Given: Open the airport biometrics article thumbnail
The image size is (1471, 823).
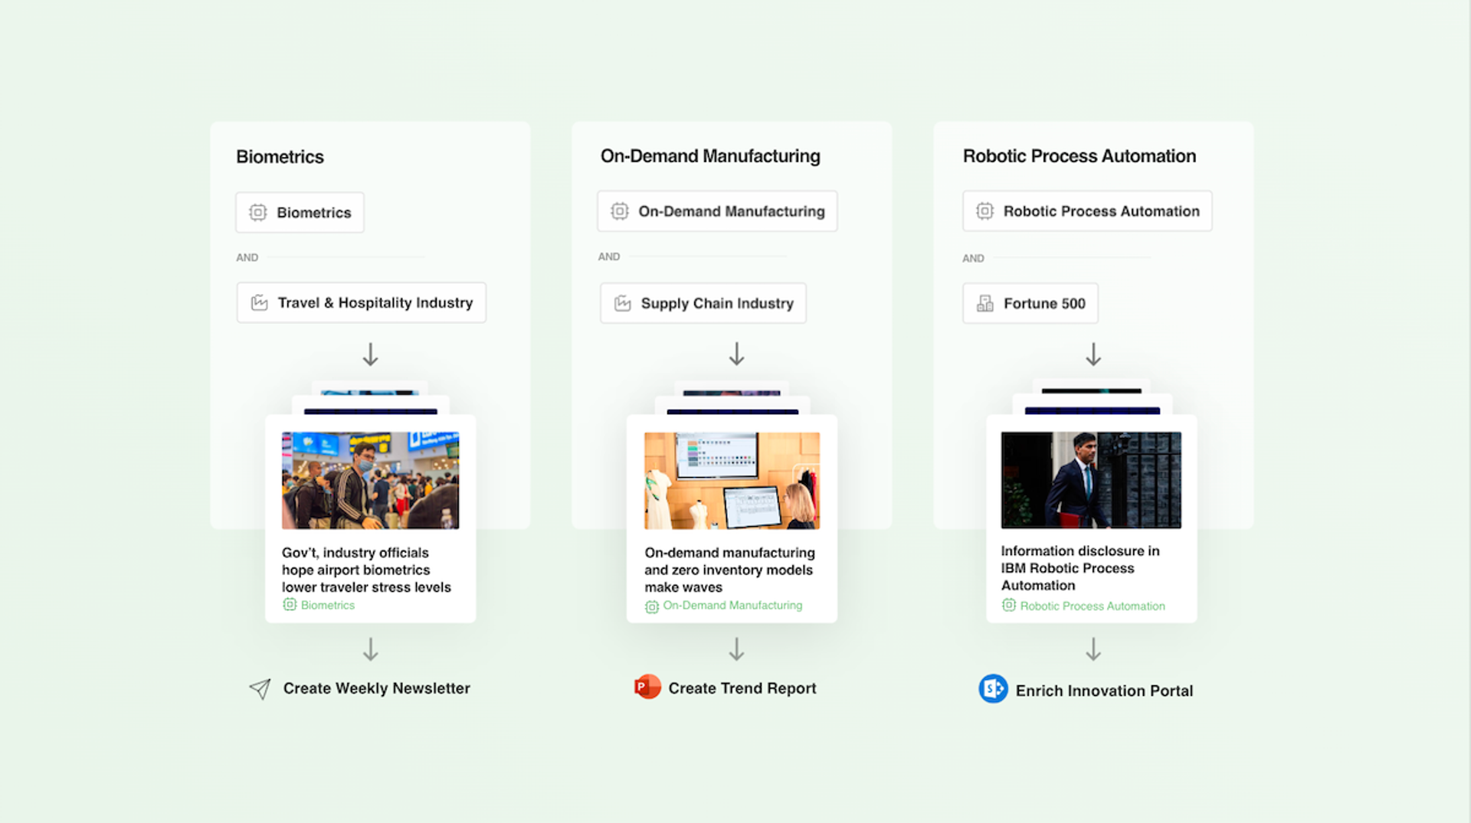Looking at the screenshot, I should (x=370, y=480).
